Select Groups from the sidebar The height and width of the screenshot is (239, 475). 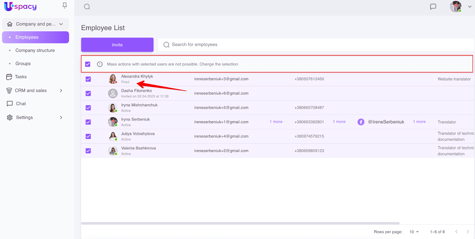pos(23,64)
